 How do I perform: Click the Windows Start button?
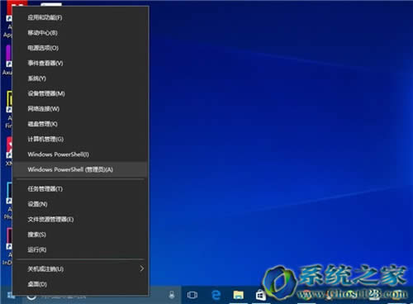pyautogui.click(x=11, y=296)
